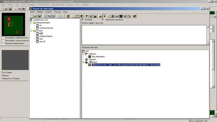Select the "init" trigger in the tree
The height and width of the screenshot is (122, 217).
[x=40, y=25]
